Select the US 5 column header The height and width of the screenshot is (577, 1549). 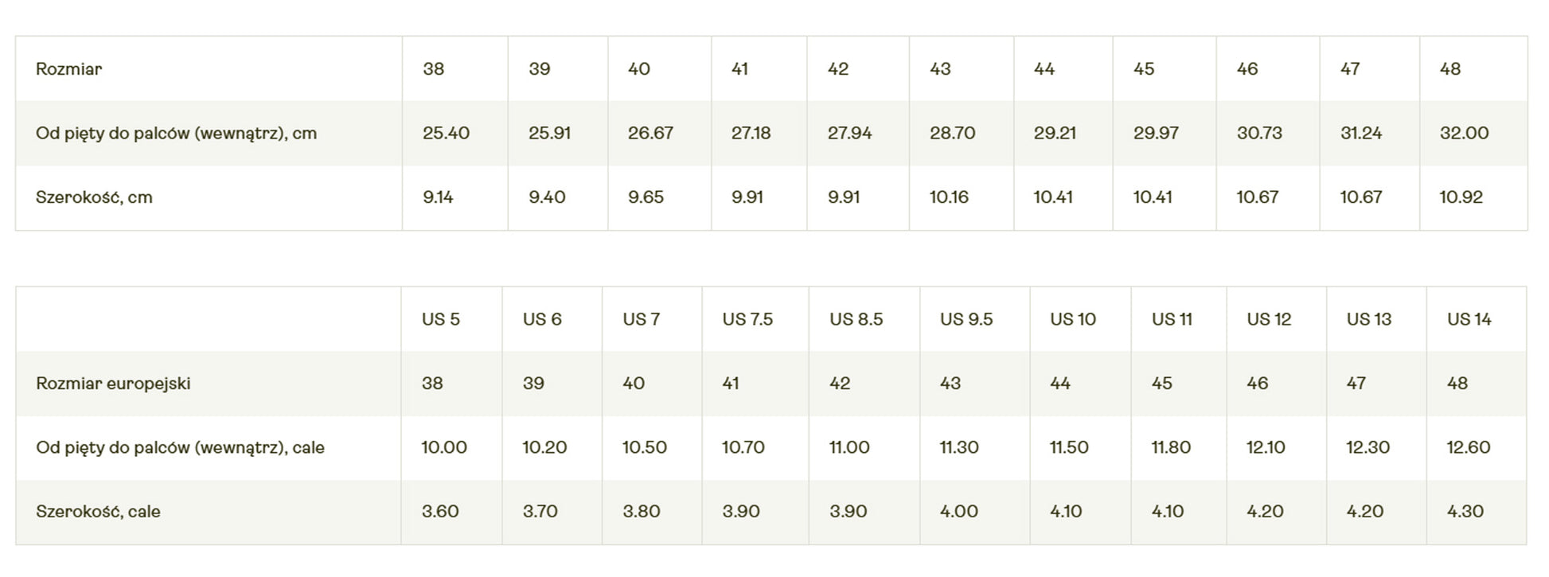tap(441, 319)
